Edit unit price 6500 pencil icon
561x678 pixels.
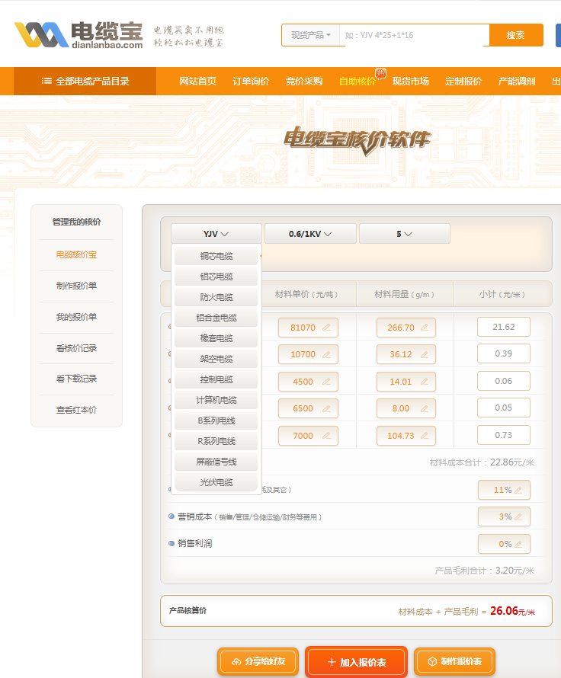(326, 408)
